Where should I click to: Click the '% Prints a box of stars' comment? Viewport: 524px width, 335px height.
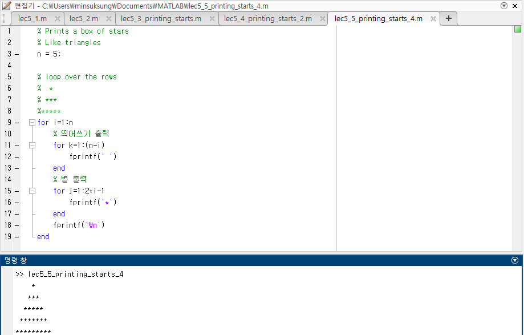pos(83,31)
